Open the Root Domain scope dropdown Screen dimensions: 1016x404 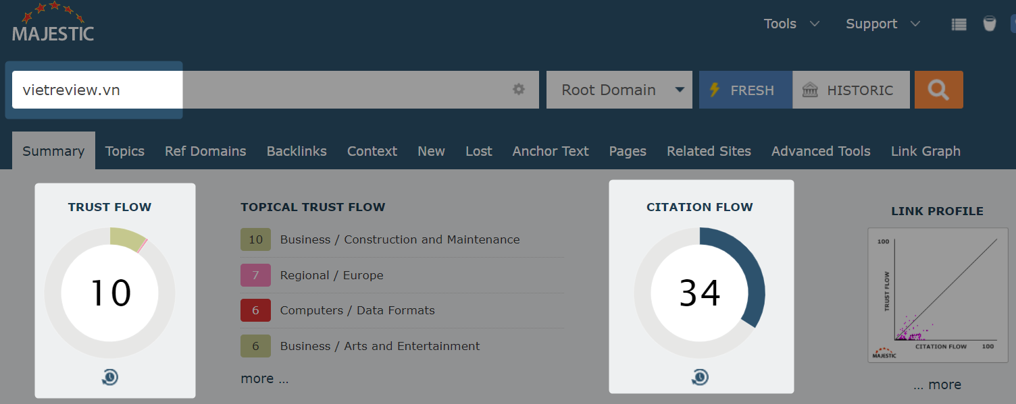(619, 90)
